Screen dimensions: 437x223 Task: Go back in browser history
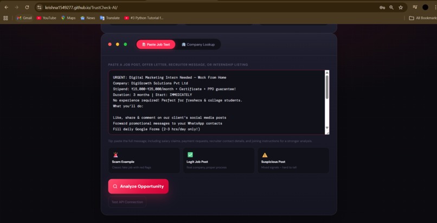click(x=7, y=8)
